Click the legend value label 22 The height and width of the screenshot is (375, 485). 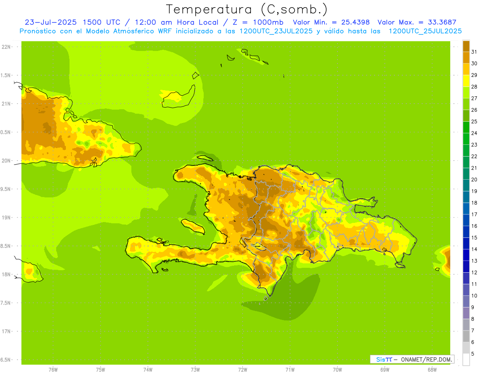click(474, 156)
